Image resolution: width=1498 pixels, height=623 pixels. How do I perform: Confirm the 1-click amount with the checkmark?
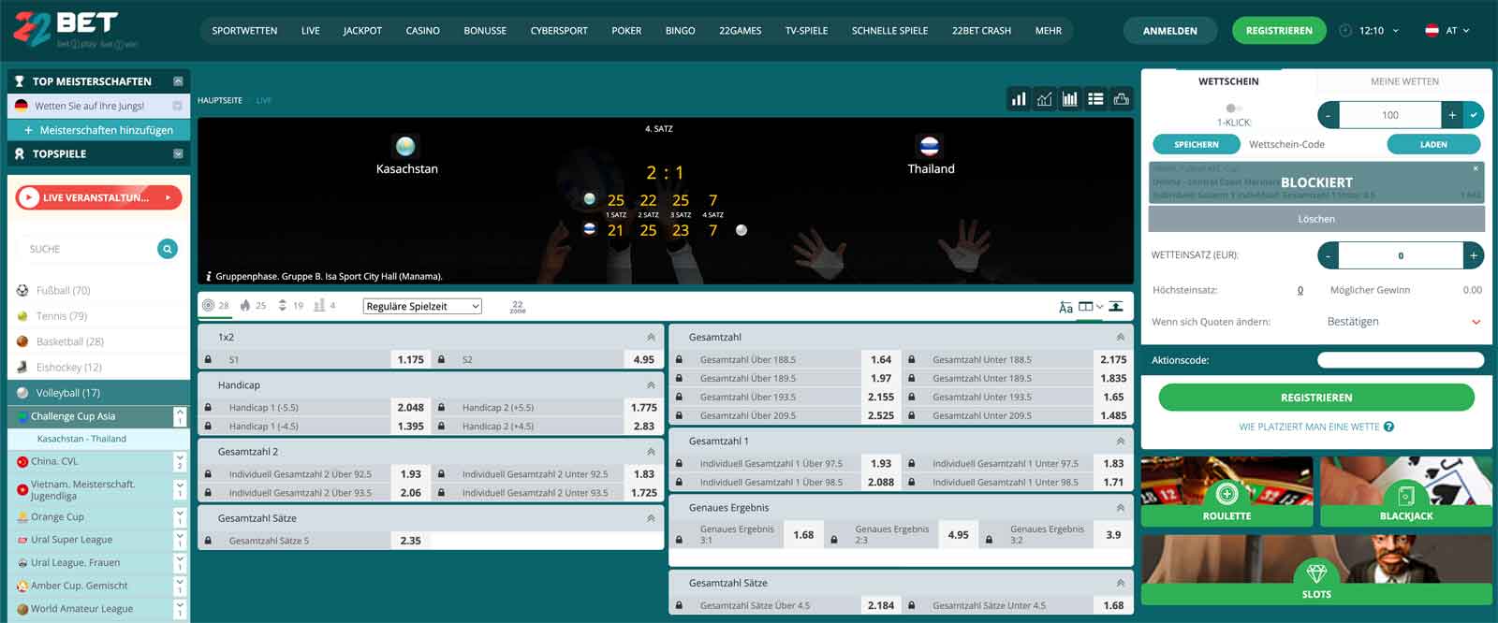(1474, 115)
